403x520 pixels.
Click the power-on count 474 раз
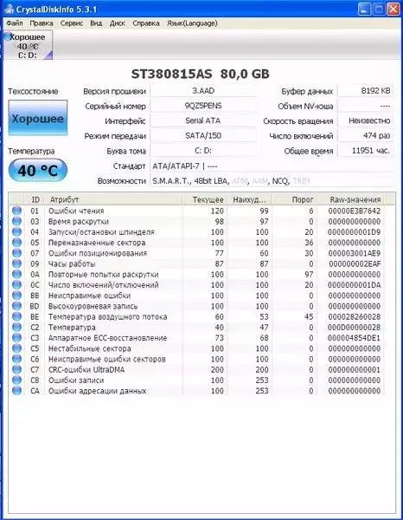point(366,136)
